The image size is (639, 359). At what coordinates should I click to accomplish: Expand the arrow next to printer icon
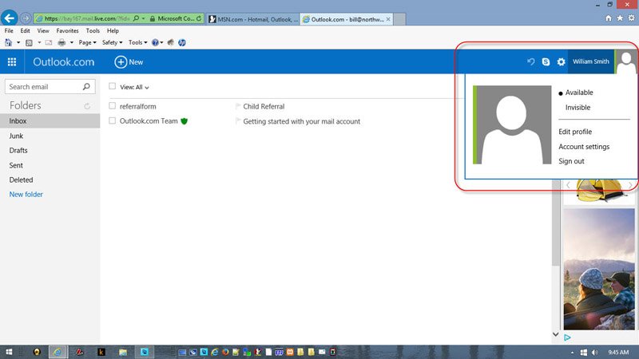pyautogui.click(x=72, y=42)
